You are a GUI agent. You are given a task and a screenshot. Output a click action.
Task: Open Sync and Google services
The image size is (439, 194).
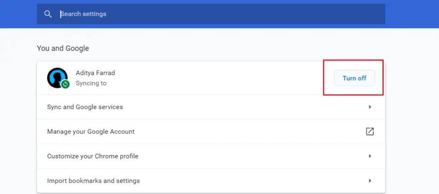[x=85, y=107]
